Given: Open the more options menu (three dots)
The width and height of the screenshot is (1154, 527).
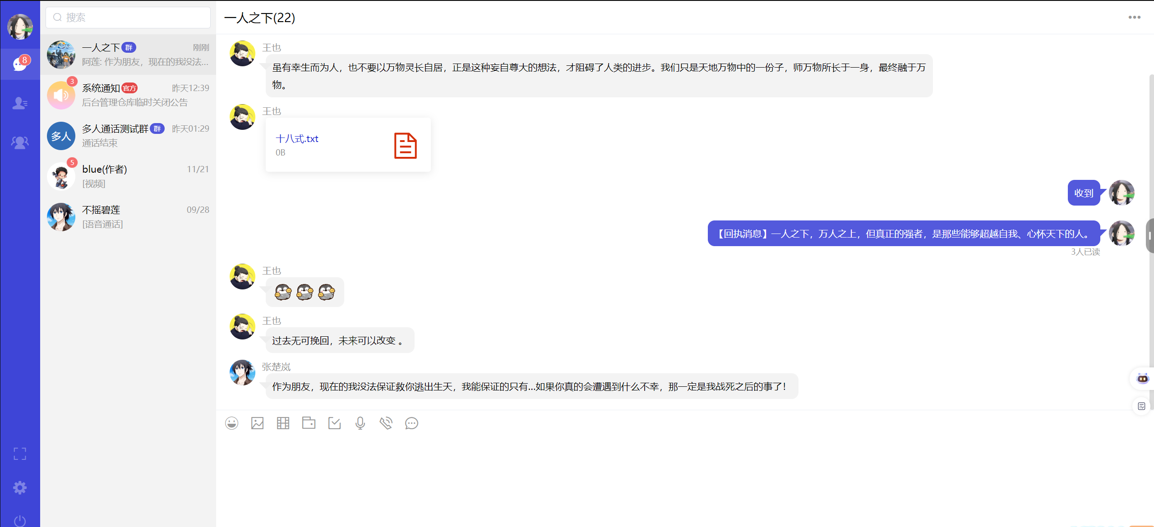Looking at the screenshot, I should pos(1134,17).
